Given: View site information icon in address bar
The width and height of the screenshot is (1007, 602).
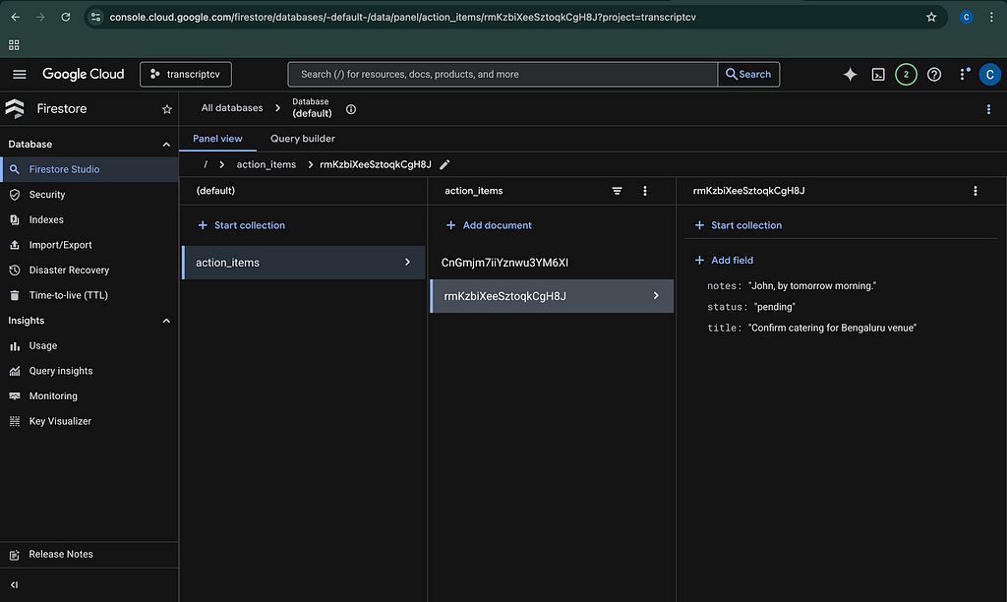Looking at the screenshot, I should [x=95, y=18].
